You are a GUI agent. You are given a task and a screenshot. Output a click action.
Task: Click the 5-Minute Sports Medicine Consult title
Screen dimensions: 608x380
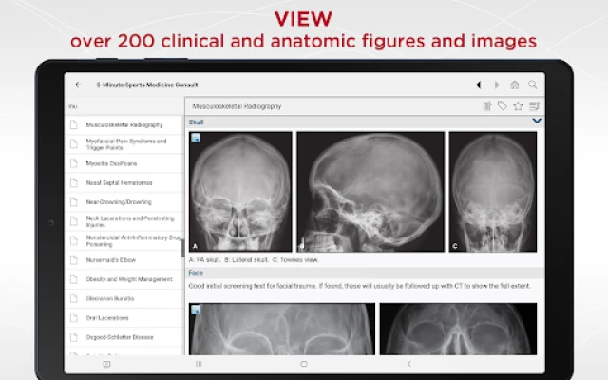coord(147,85)
